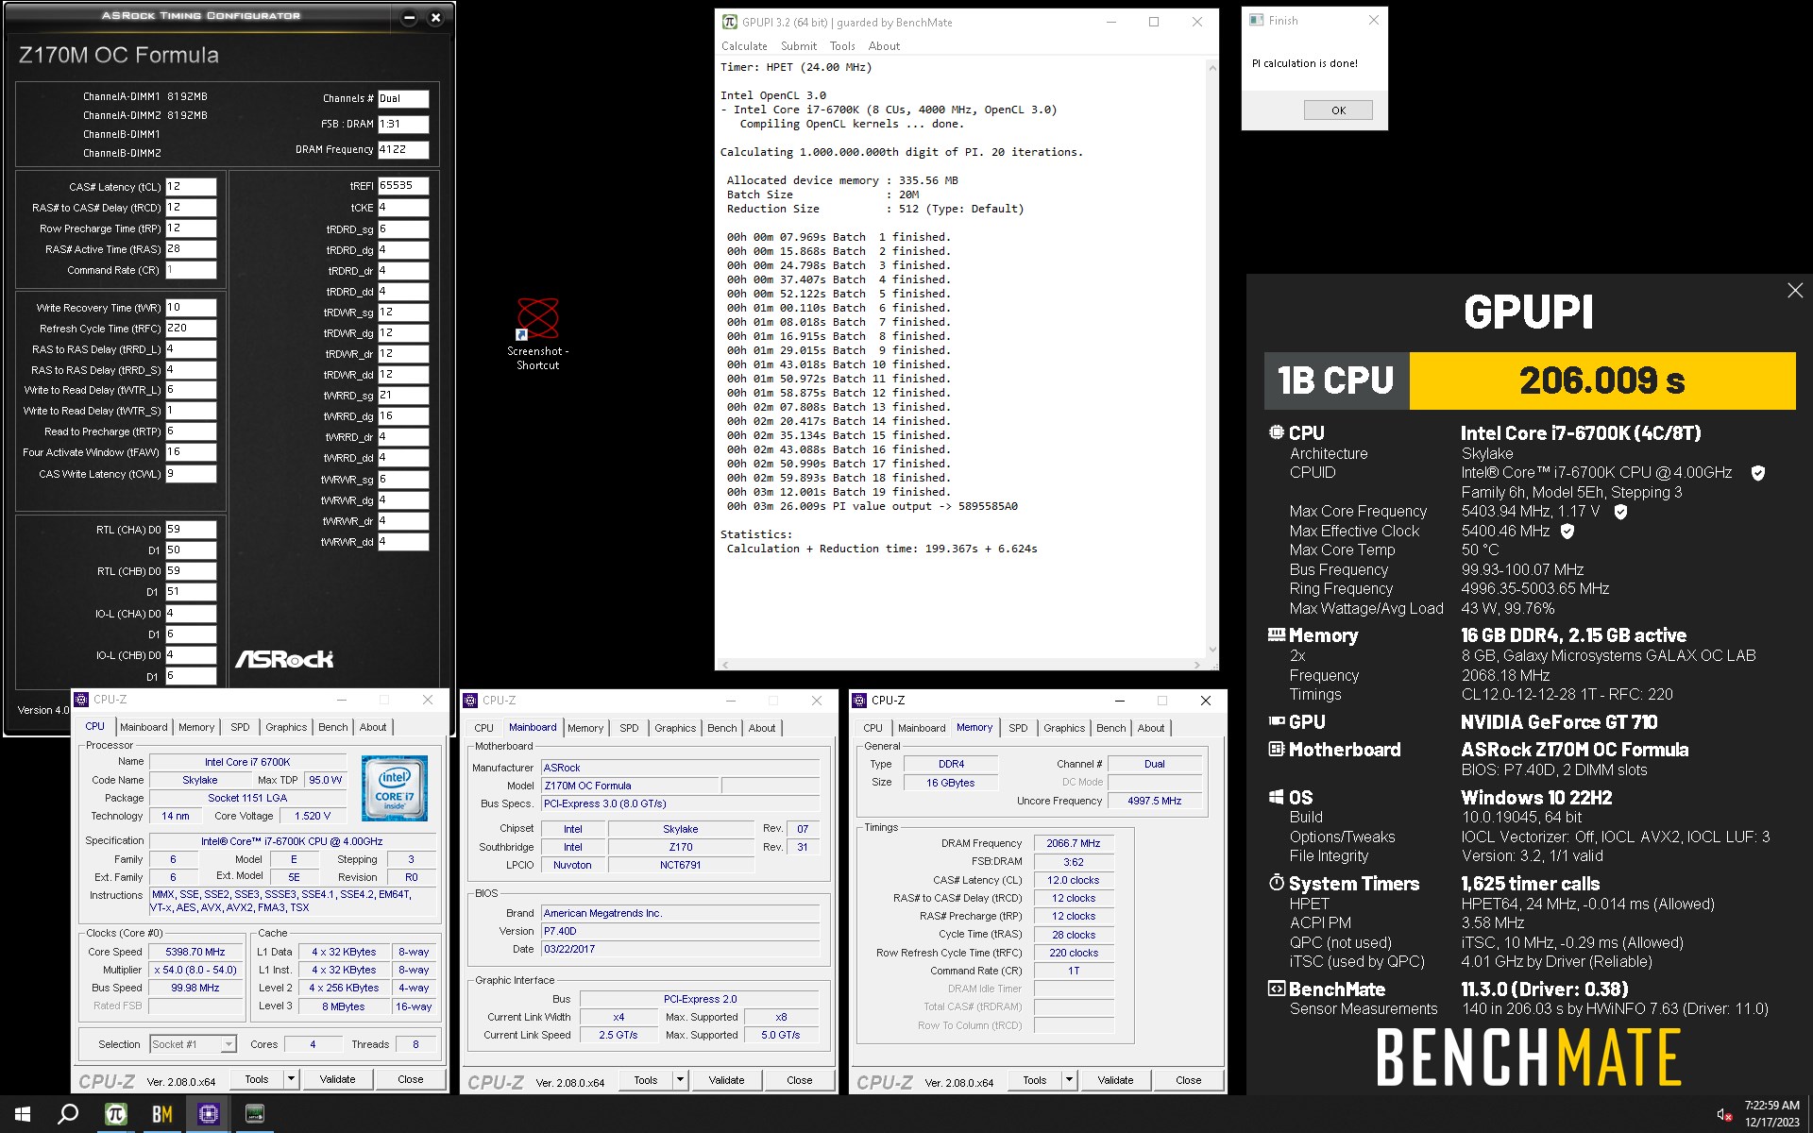Open Tools dropdown arrow in CPU tab CPU-Z

pyautogui.click(x=291, y=1079)
